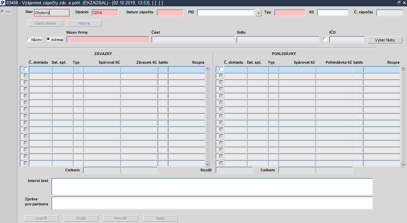407x223 pixels.
Task: Open the Historie button
Action: click(84, 24)
